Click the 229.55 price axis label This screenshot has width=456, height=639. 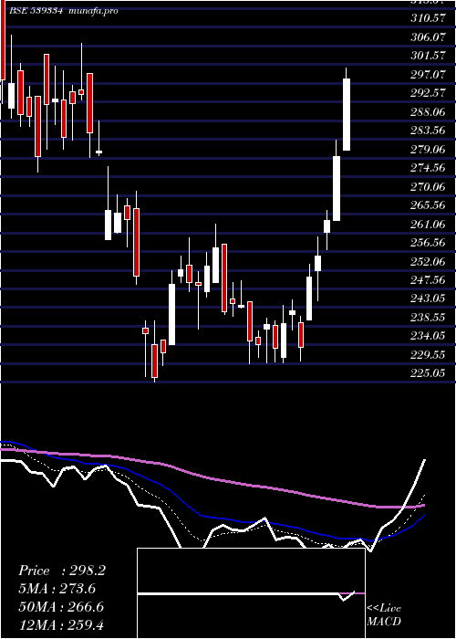pos(428,355)
